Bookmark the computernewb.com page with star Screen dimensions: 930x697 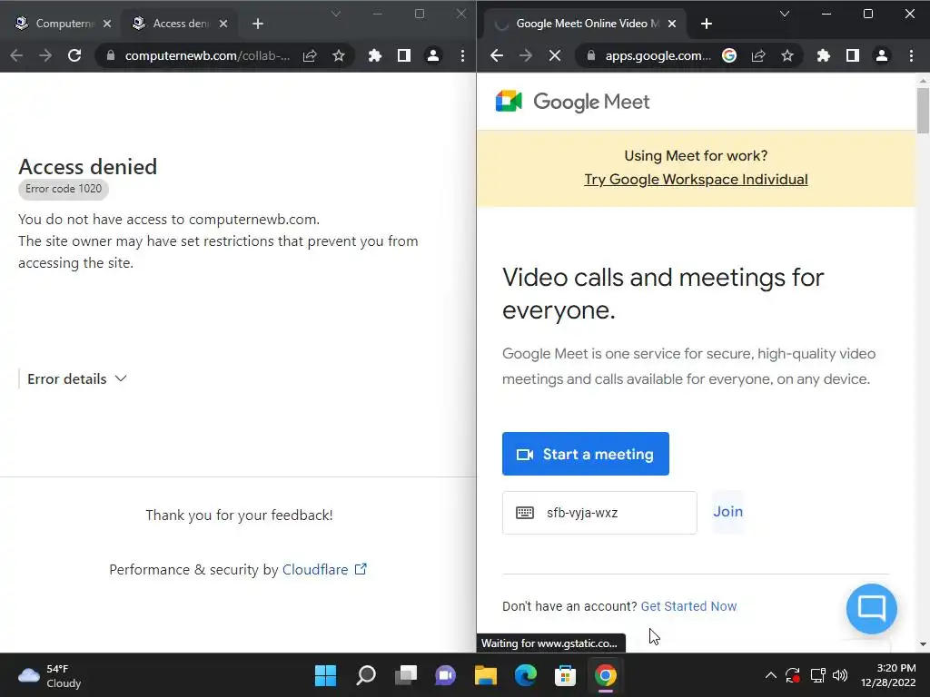point(339,55)
